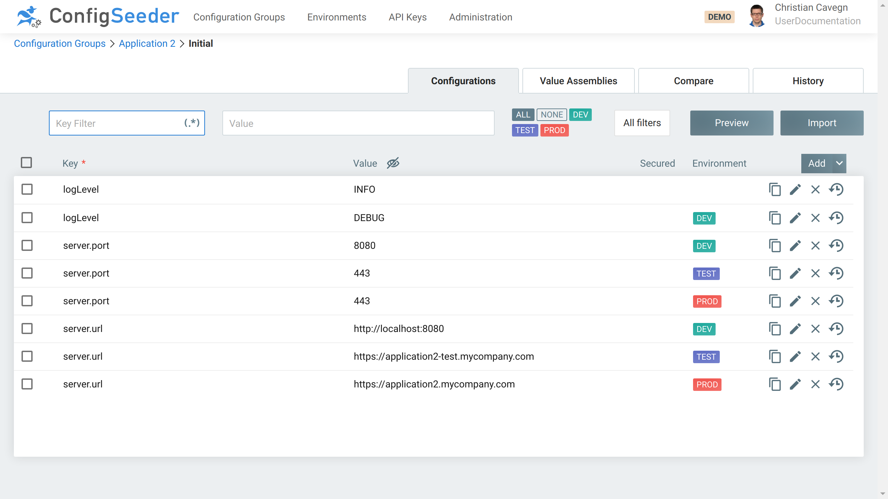Viewport: 888px width, 499px height.
Task: Click the Preview button
Action: pyautogui.click(x=732, y=123)
